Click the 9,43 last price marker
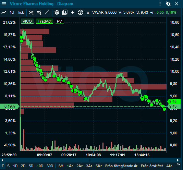Viewport: 183px width, 170px height. [x=174, y=106]
